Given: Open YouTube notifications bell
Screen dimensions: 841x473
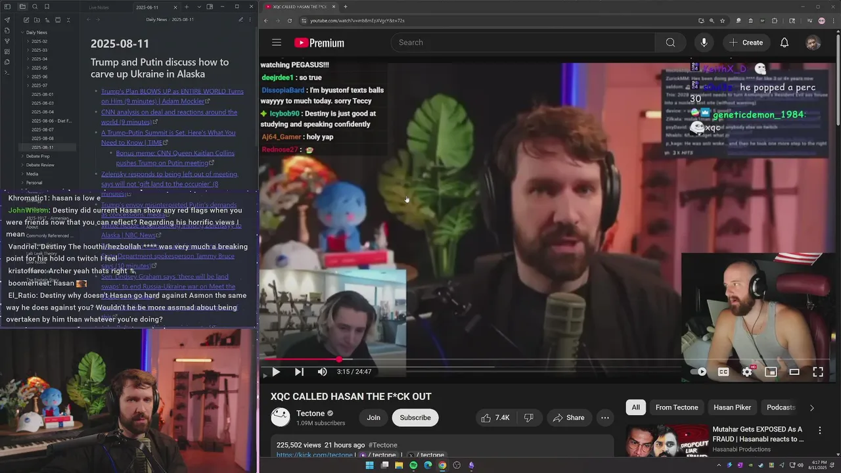Looking at the screenshot, I should (x=784, y=43).
